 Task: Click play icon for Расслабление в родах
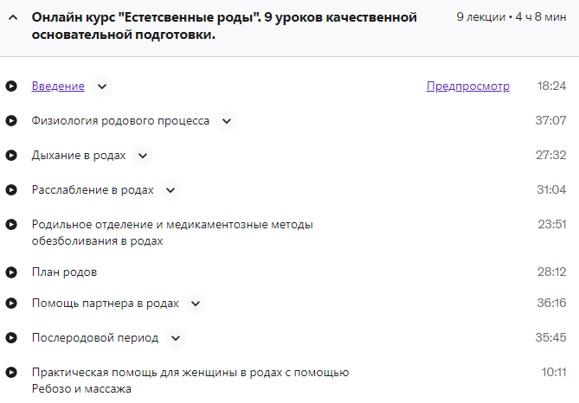[x=11, y=190]
